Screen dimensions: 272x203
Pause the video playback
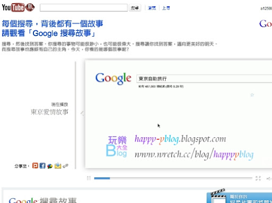pyautogui.click(x=89, y=178)
